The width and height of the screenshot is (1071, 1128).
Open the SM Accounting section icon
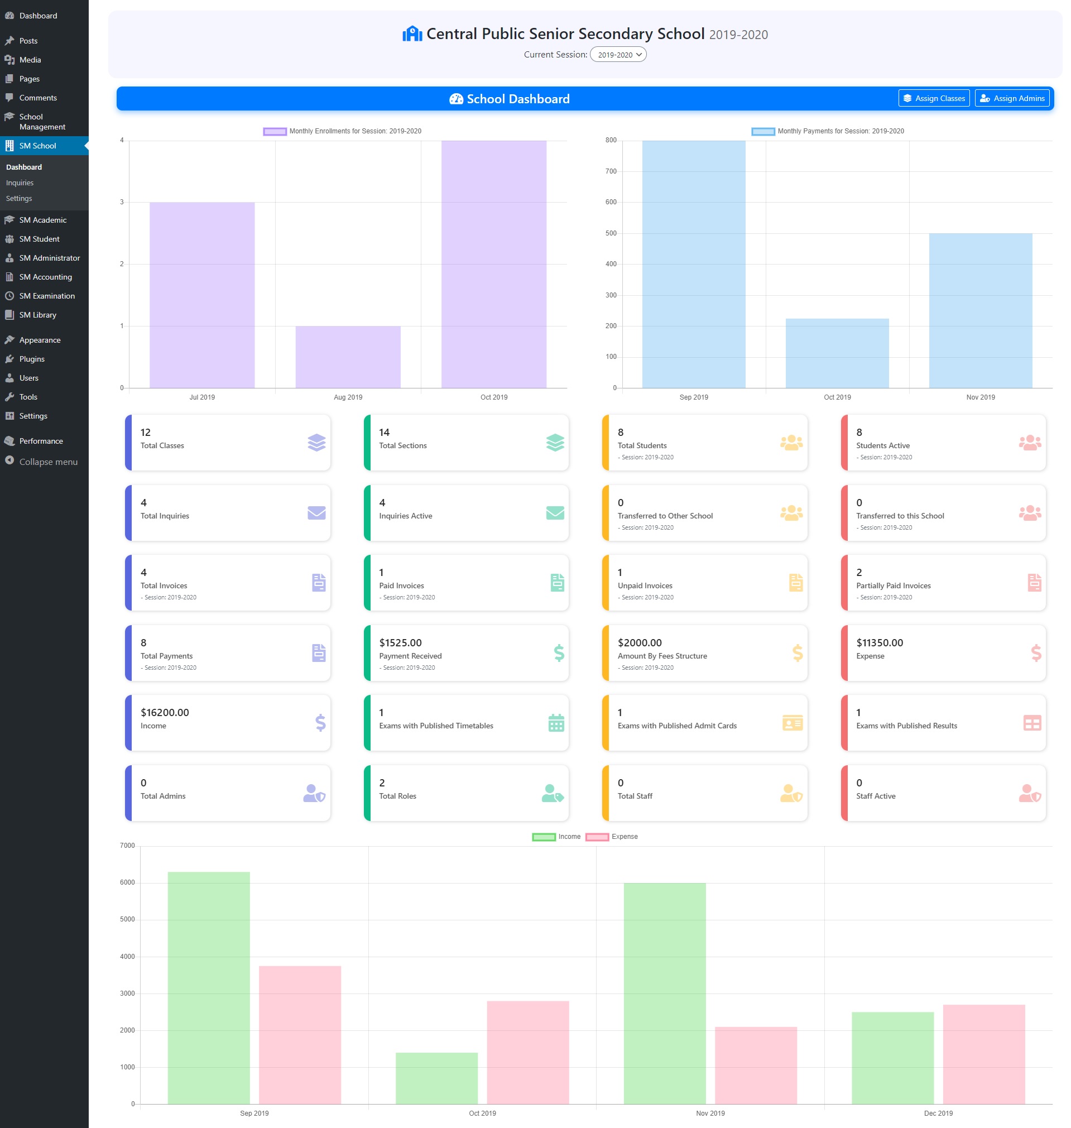[9, 277]
